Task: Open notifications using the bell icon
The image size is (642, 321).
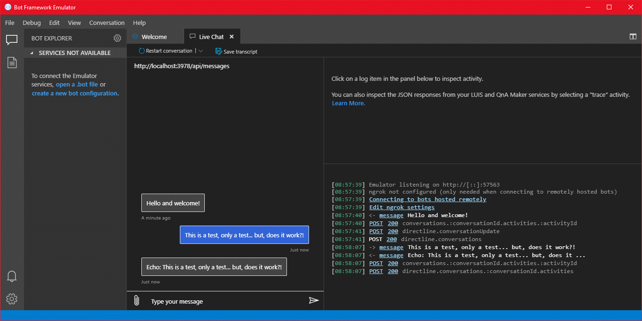Action: 12,276
